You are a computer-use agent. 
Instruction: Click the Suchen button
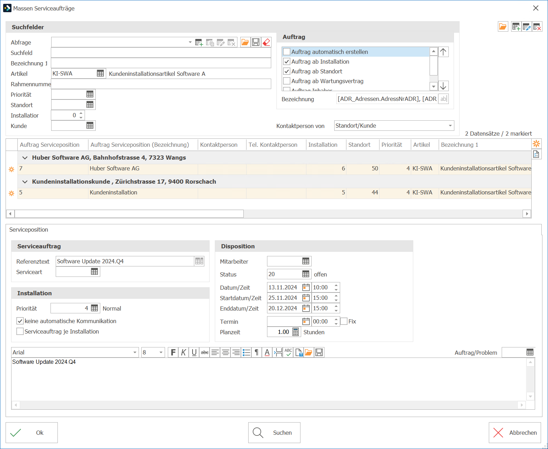[x=274, y=433]
